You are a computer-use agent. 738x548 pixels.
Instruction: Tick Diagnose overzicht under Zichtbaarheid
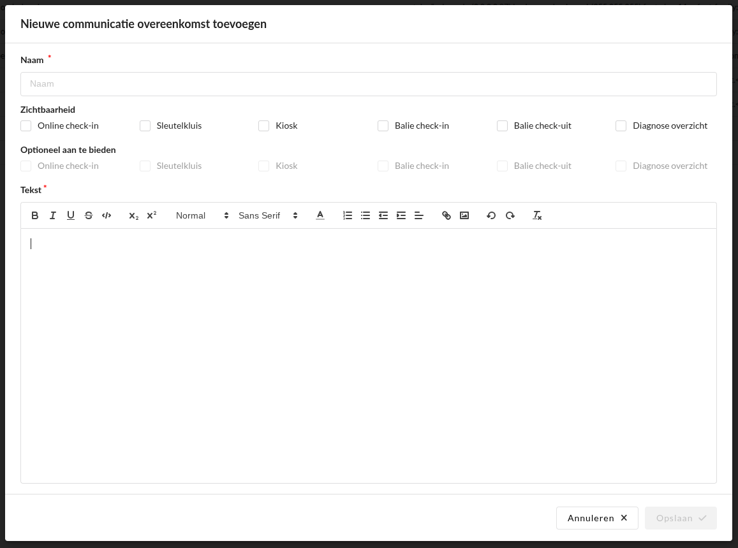pyautogui.click(x=621, y=126)
